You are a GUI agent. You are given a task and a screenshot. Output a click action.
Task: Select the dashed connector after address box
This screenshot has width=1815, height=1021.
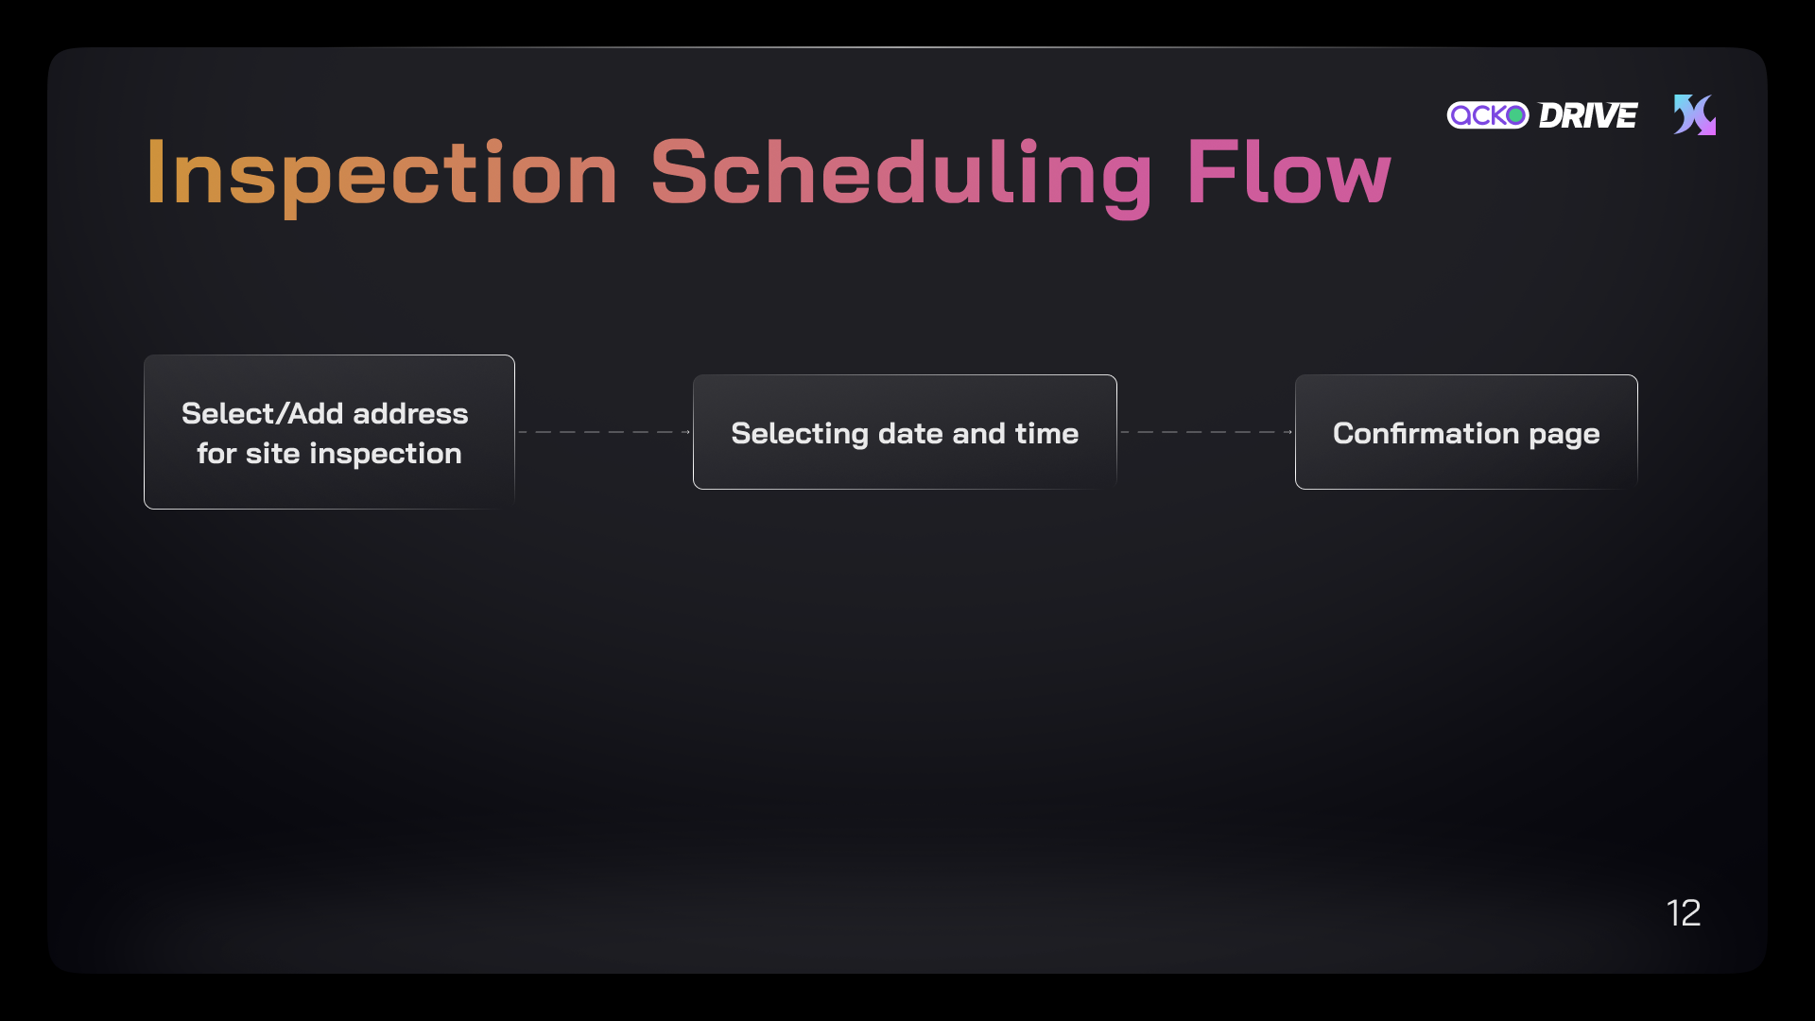click(604, 432)
